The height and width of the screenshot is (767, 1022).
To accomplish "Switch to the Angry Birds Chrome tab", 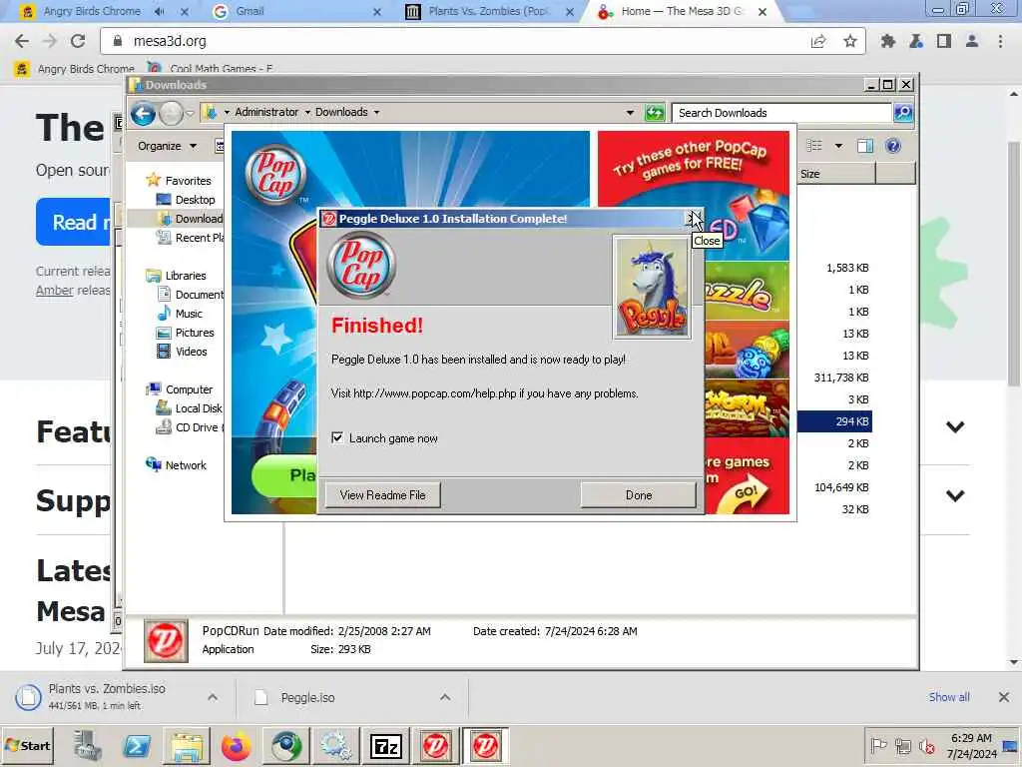I will (x=91, y=11).
